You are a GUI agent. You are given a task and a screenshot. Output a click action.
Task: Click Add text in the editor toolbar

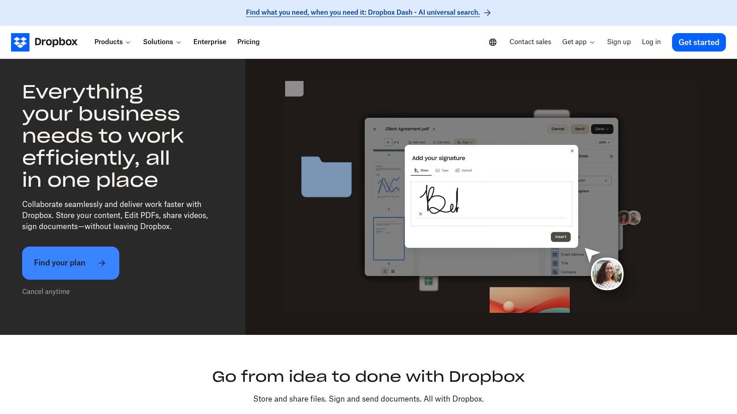coord(417,143)
